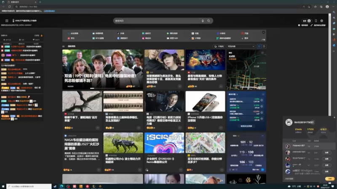Click the microphone voice search icon
This screenshot has height=189, width=337.
[x=203, y=21]
